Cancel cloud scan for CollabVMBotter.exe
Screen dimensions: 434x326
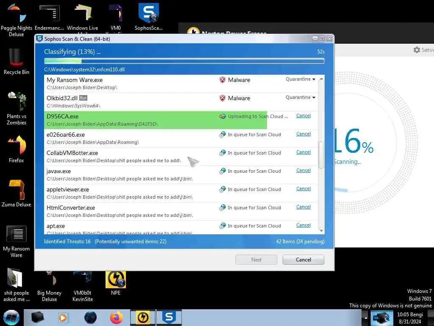(x=303, y=152)
